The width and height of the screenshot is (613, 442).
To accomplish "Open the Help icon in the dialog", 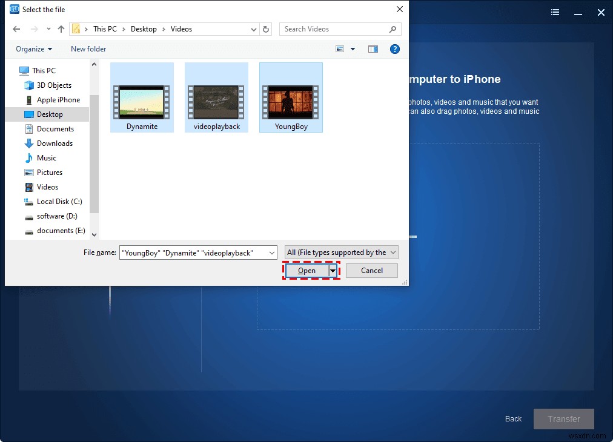I will pos(395,48).
